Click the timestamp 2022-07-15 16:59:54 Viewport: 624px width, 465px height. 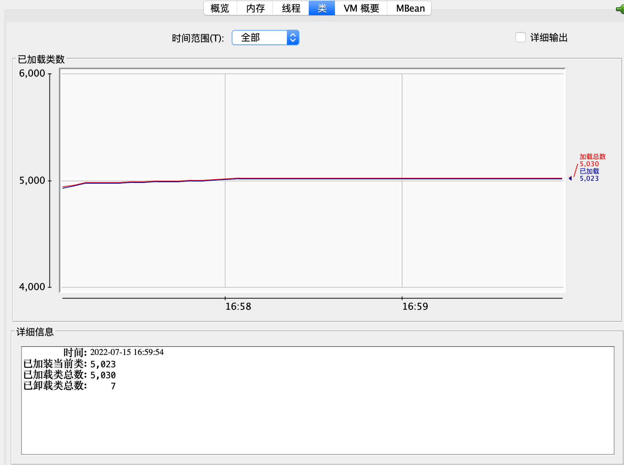tap(127, 352)
